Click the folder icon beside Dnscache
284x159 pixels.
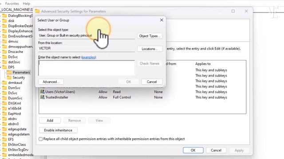point(4,52)
